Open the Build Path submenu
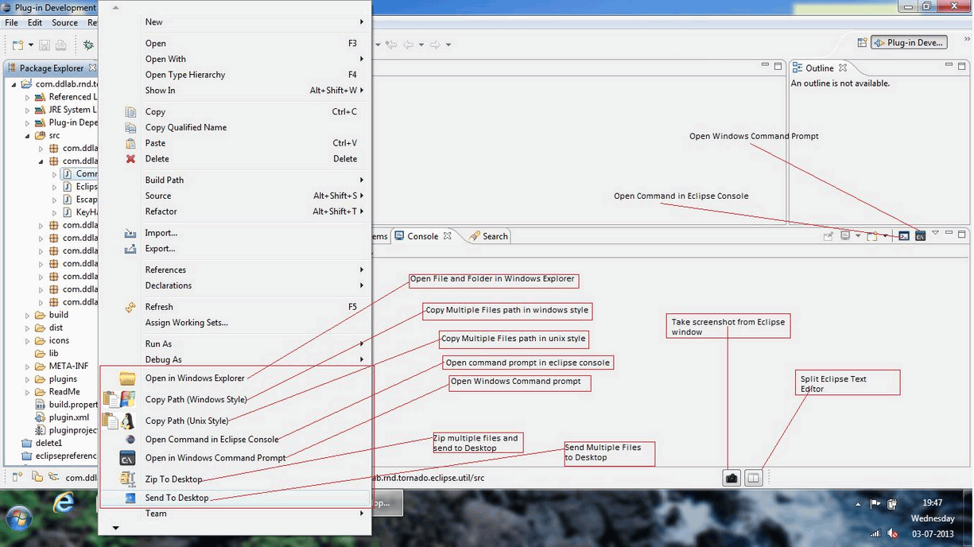The image size is (974, 547). tap(235, 180)
